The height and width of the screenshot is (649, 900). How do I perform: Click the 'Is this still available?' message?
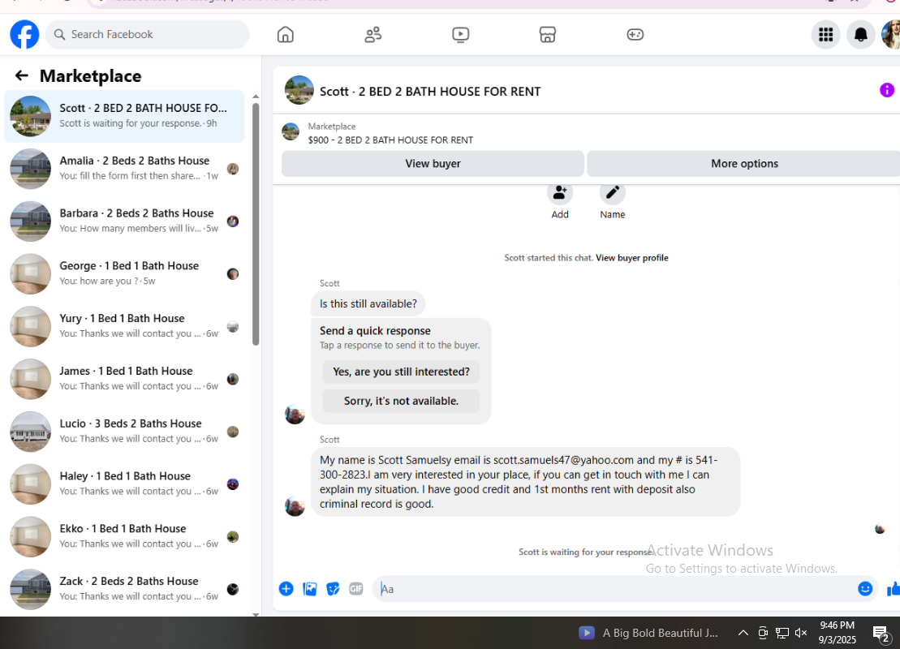368,303
